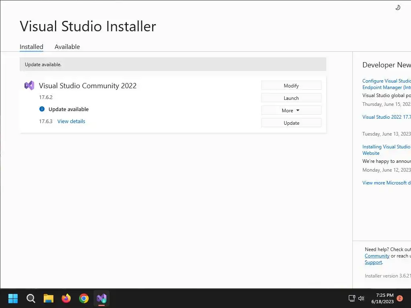
Task: Open Installing Visual Studio Website article
Action: click(x=387, y=150)
